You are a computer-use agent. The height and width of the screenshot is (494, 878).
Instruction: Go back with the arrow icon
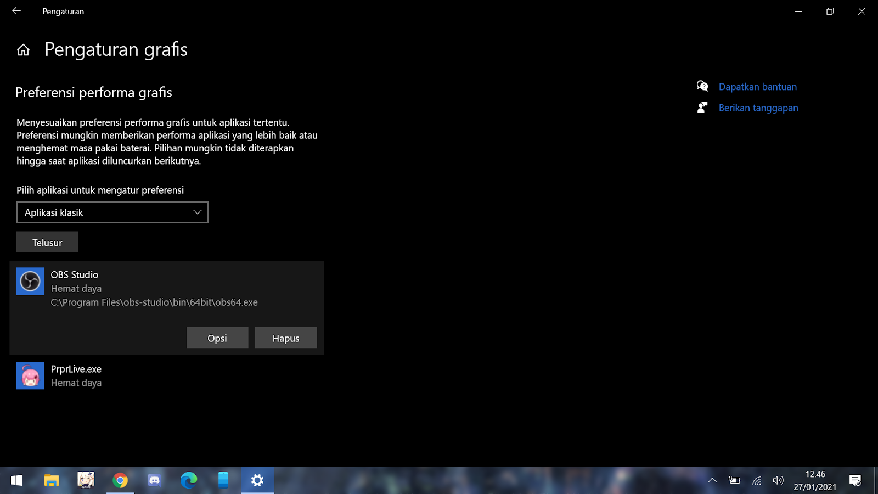click(16, 11)
